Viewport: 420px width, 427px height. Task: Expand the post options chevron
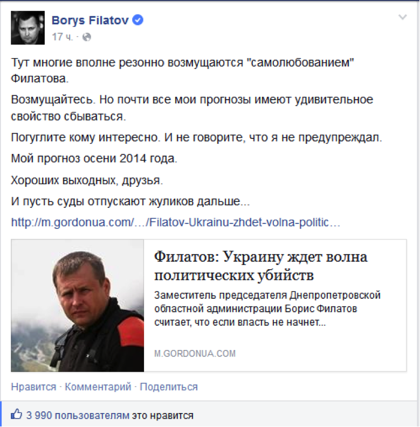pos(402,18)
